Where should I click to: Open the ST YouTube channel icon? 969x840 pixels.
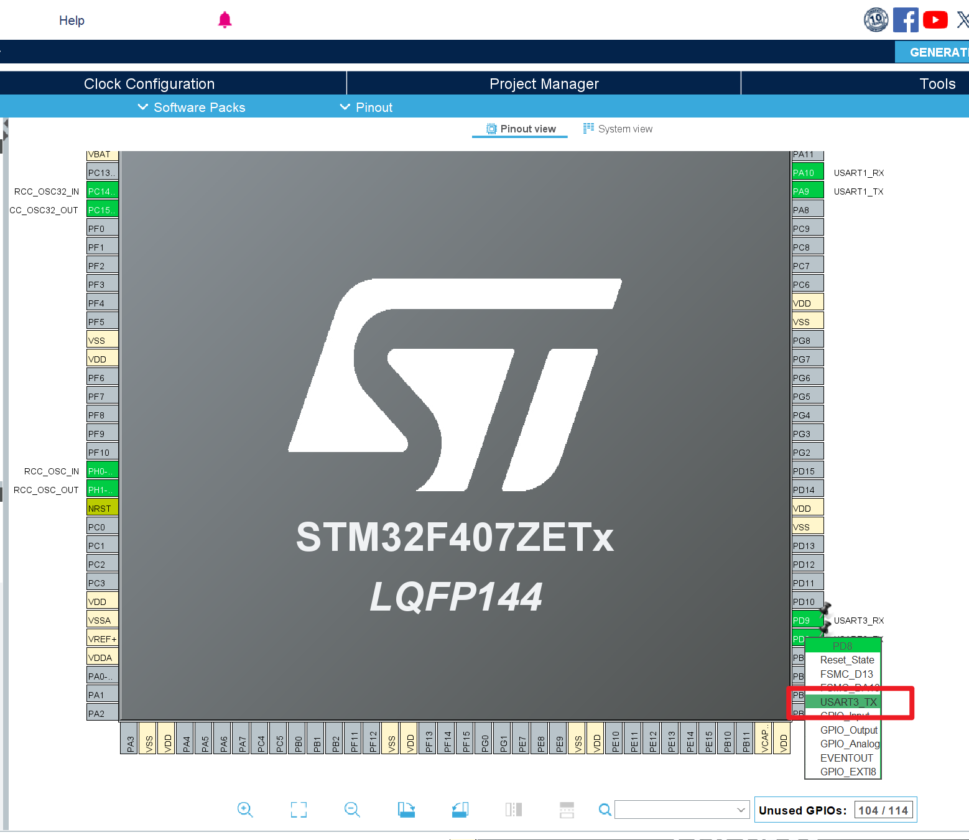935,20
